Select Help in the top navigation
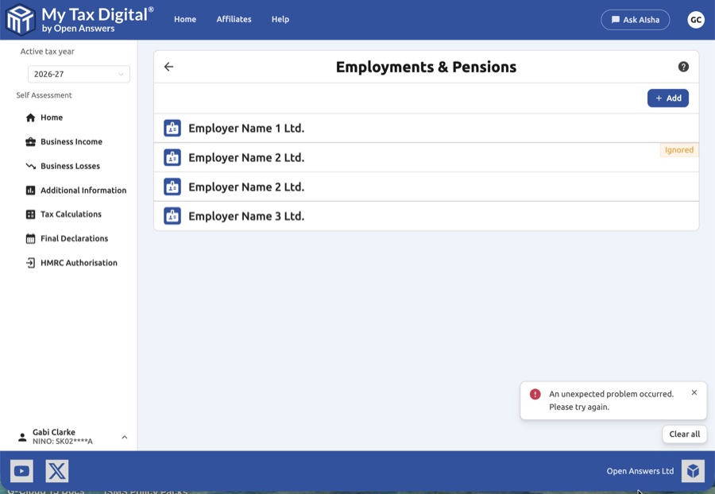The image size is (715, 494). pyautogui.click(x=280, y=19)
